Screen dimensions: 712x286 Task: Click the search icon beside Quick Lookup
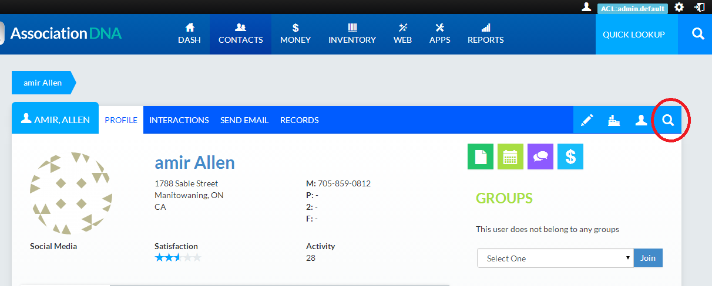(x=698, y=35)
